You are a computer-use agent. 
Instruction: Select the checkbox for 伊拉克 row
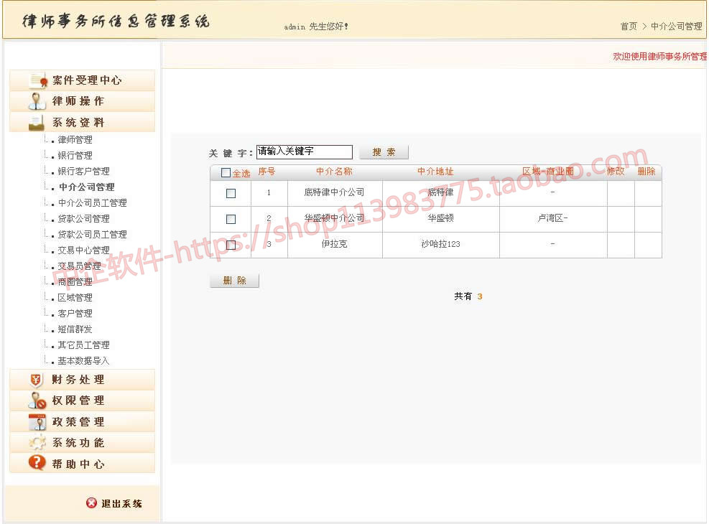[231, 245]
